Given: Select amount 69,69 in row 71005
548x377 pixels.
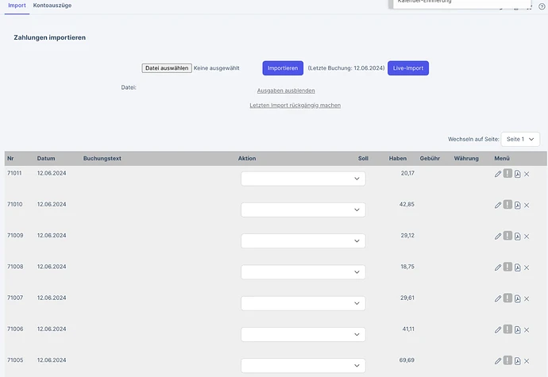Looking at the screenshot, I should (407, 360).
